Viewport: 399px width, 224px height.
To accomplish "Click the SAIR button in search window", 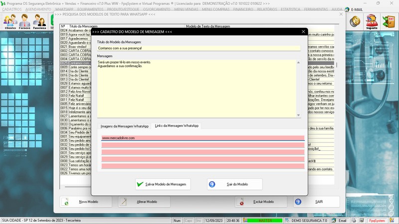I will (x=317, y=202).
